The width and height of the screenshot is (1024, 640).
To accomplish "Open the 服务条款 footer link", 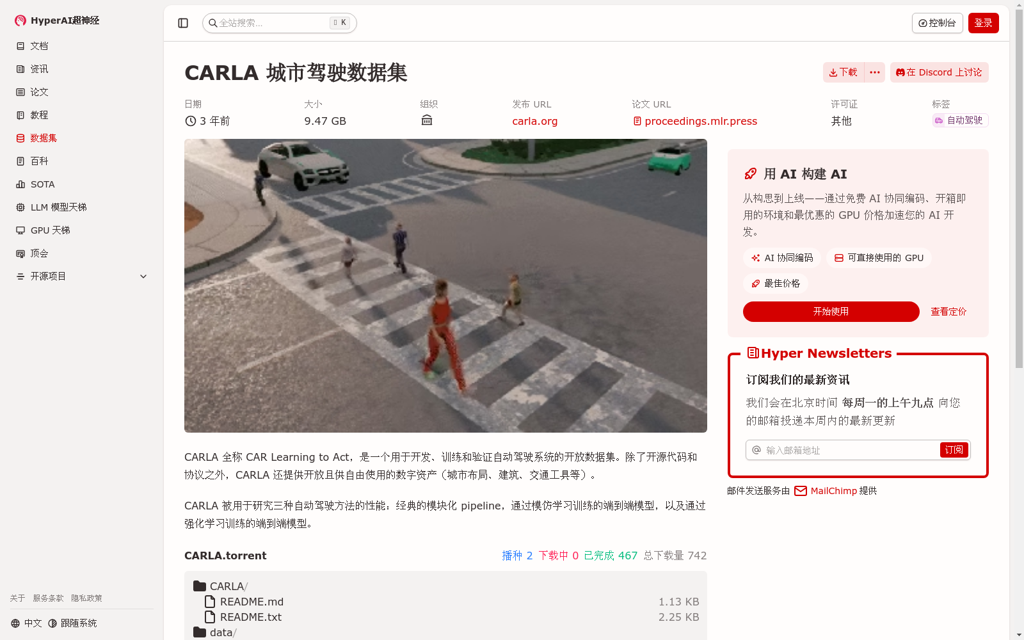I will coord(48,598).
